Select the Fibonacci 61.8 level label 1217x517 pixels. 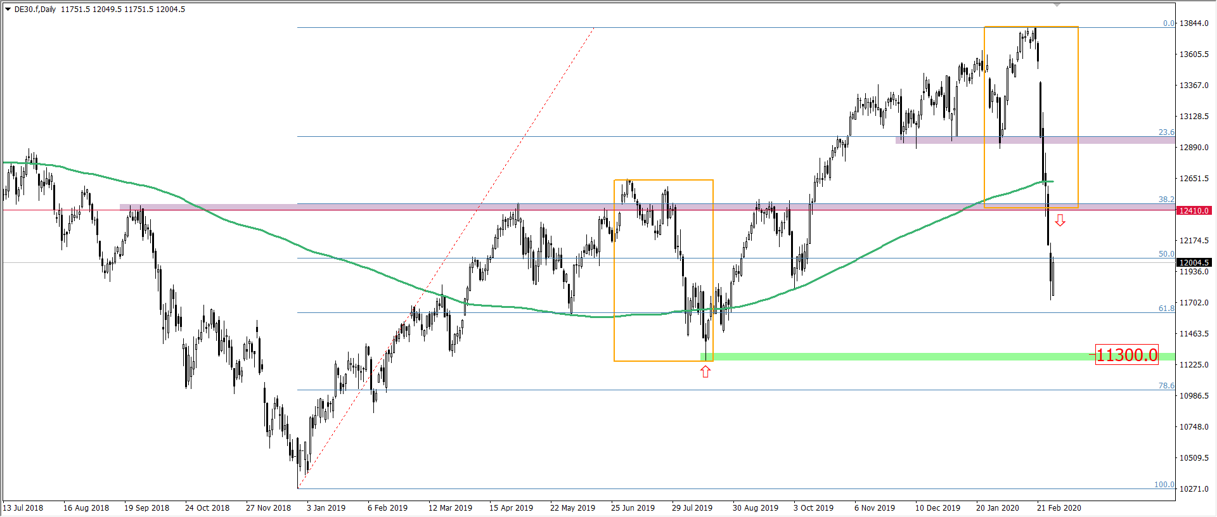coord(1166,309)
